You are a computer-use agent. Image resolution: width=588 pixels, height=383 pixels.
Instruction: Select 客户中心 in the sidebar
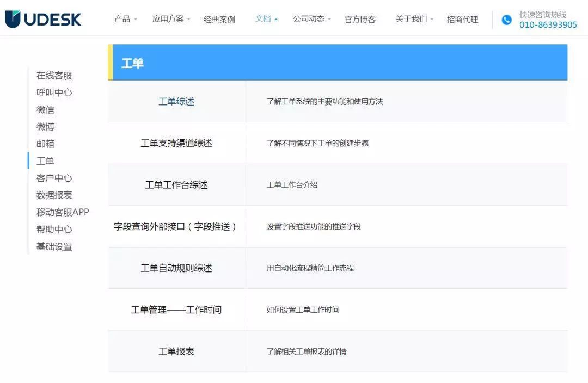point(54,178)
